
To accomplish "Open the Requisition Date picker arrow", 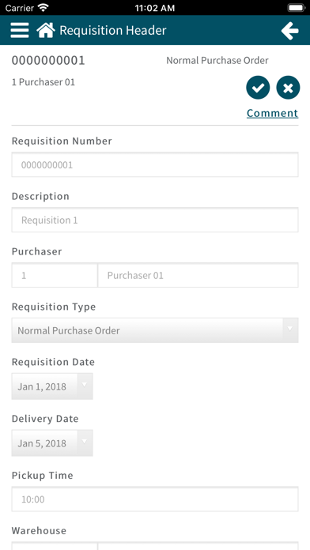I will [x=85, y=386].
